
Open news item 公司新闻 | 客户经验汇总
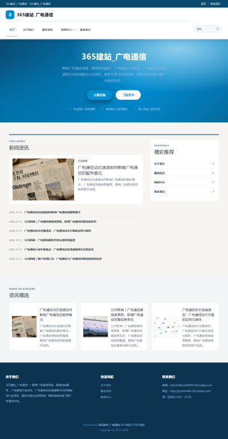(x=63, y=259)
